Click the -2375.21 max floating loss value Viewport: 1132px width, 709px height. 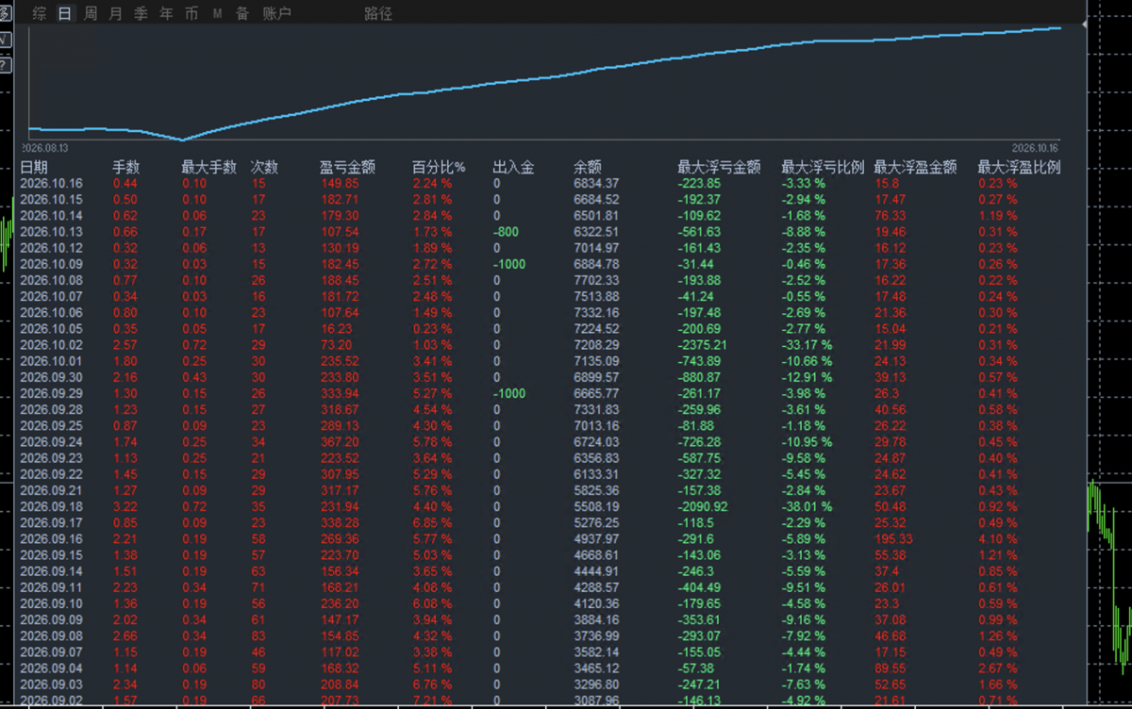(701, 344)
